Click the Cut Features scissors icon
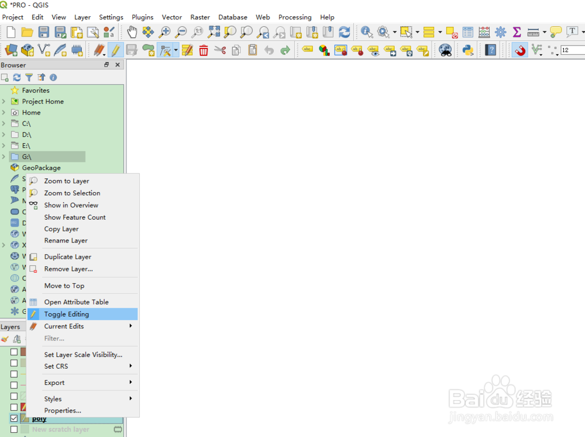The width and height of the screenshot is (585, 437). [x=220, y=50]
